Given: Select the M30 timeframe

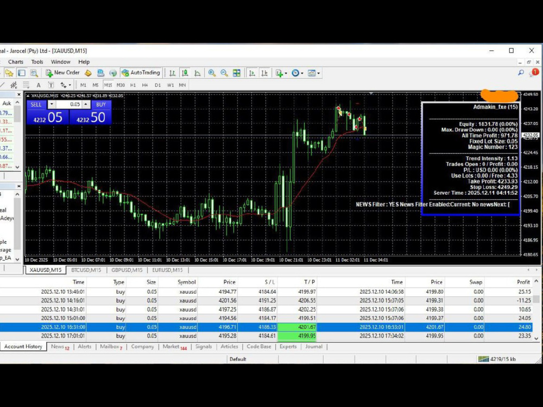Looking at the screenshot, I should pos(121,85).
